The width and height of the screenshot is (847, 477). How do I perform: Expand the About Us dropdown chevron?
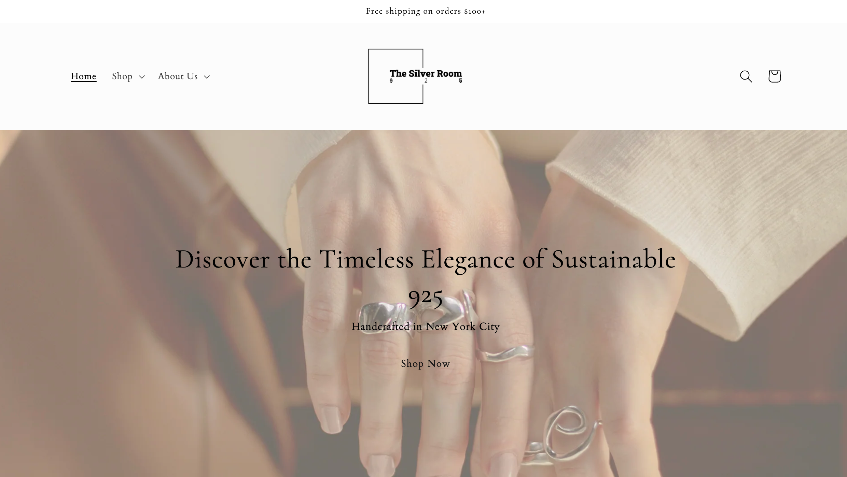(x=207, y=77)
